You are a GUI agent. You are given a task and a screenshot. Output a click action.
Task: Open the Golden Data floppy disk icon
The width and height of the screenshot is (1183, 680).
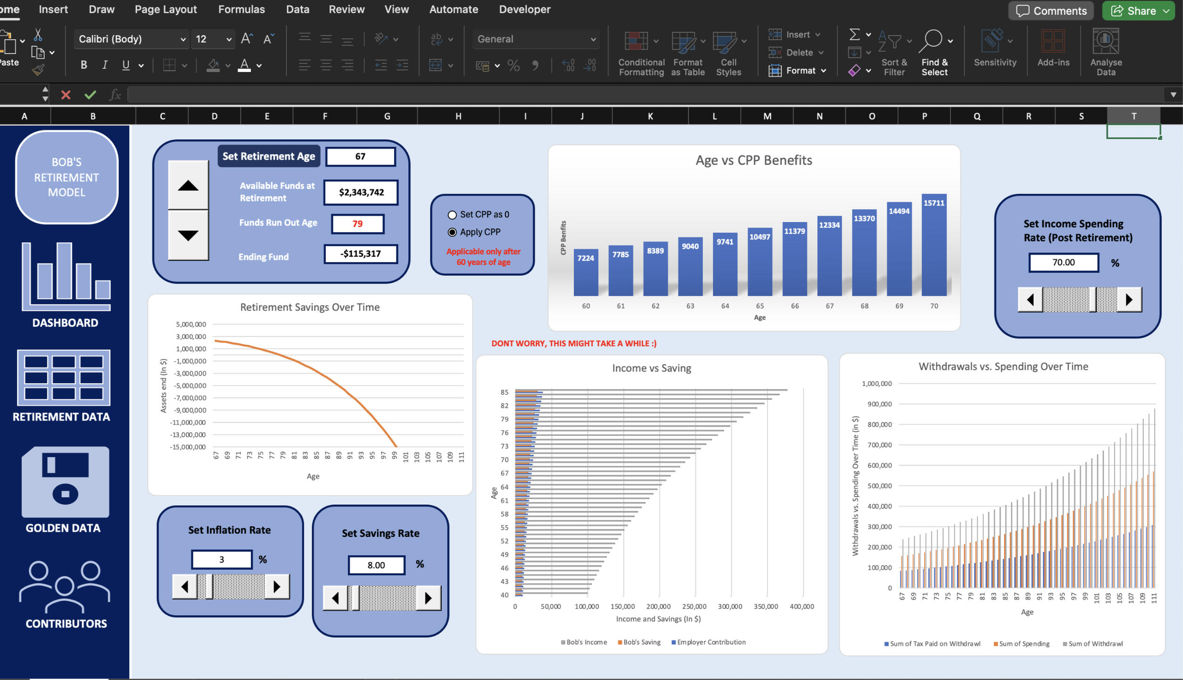65,482
